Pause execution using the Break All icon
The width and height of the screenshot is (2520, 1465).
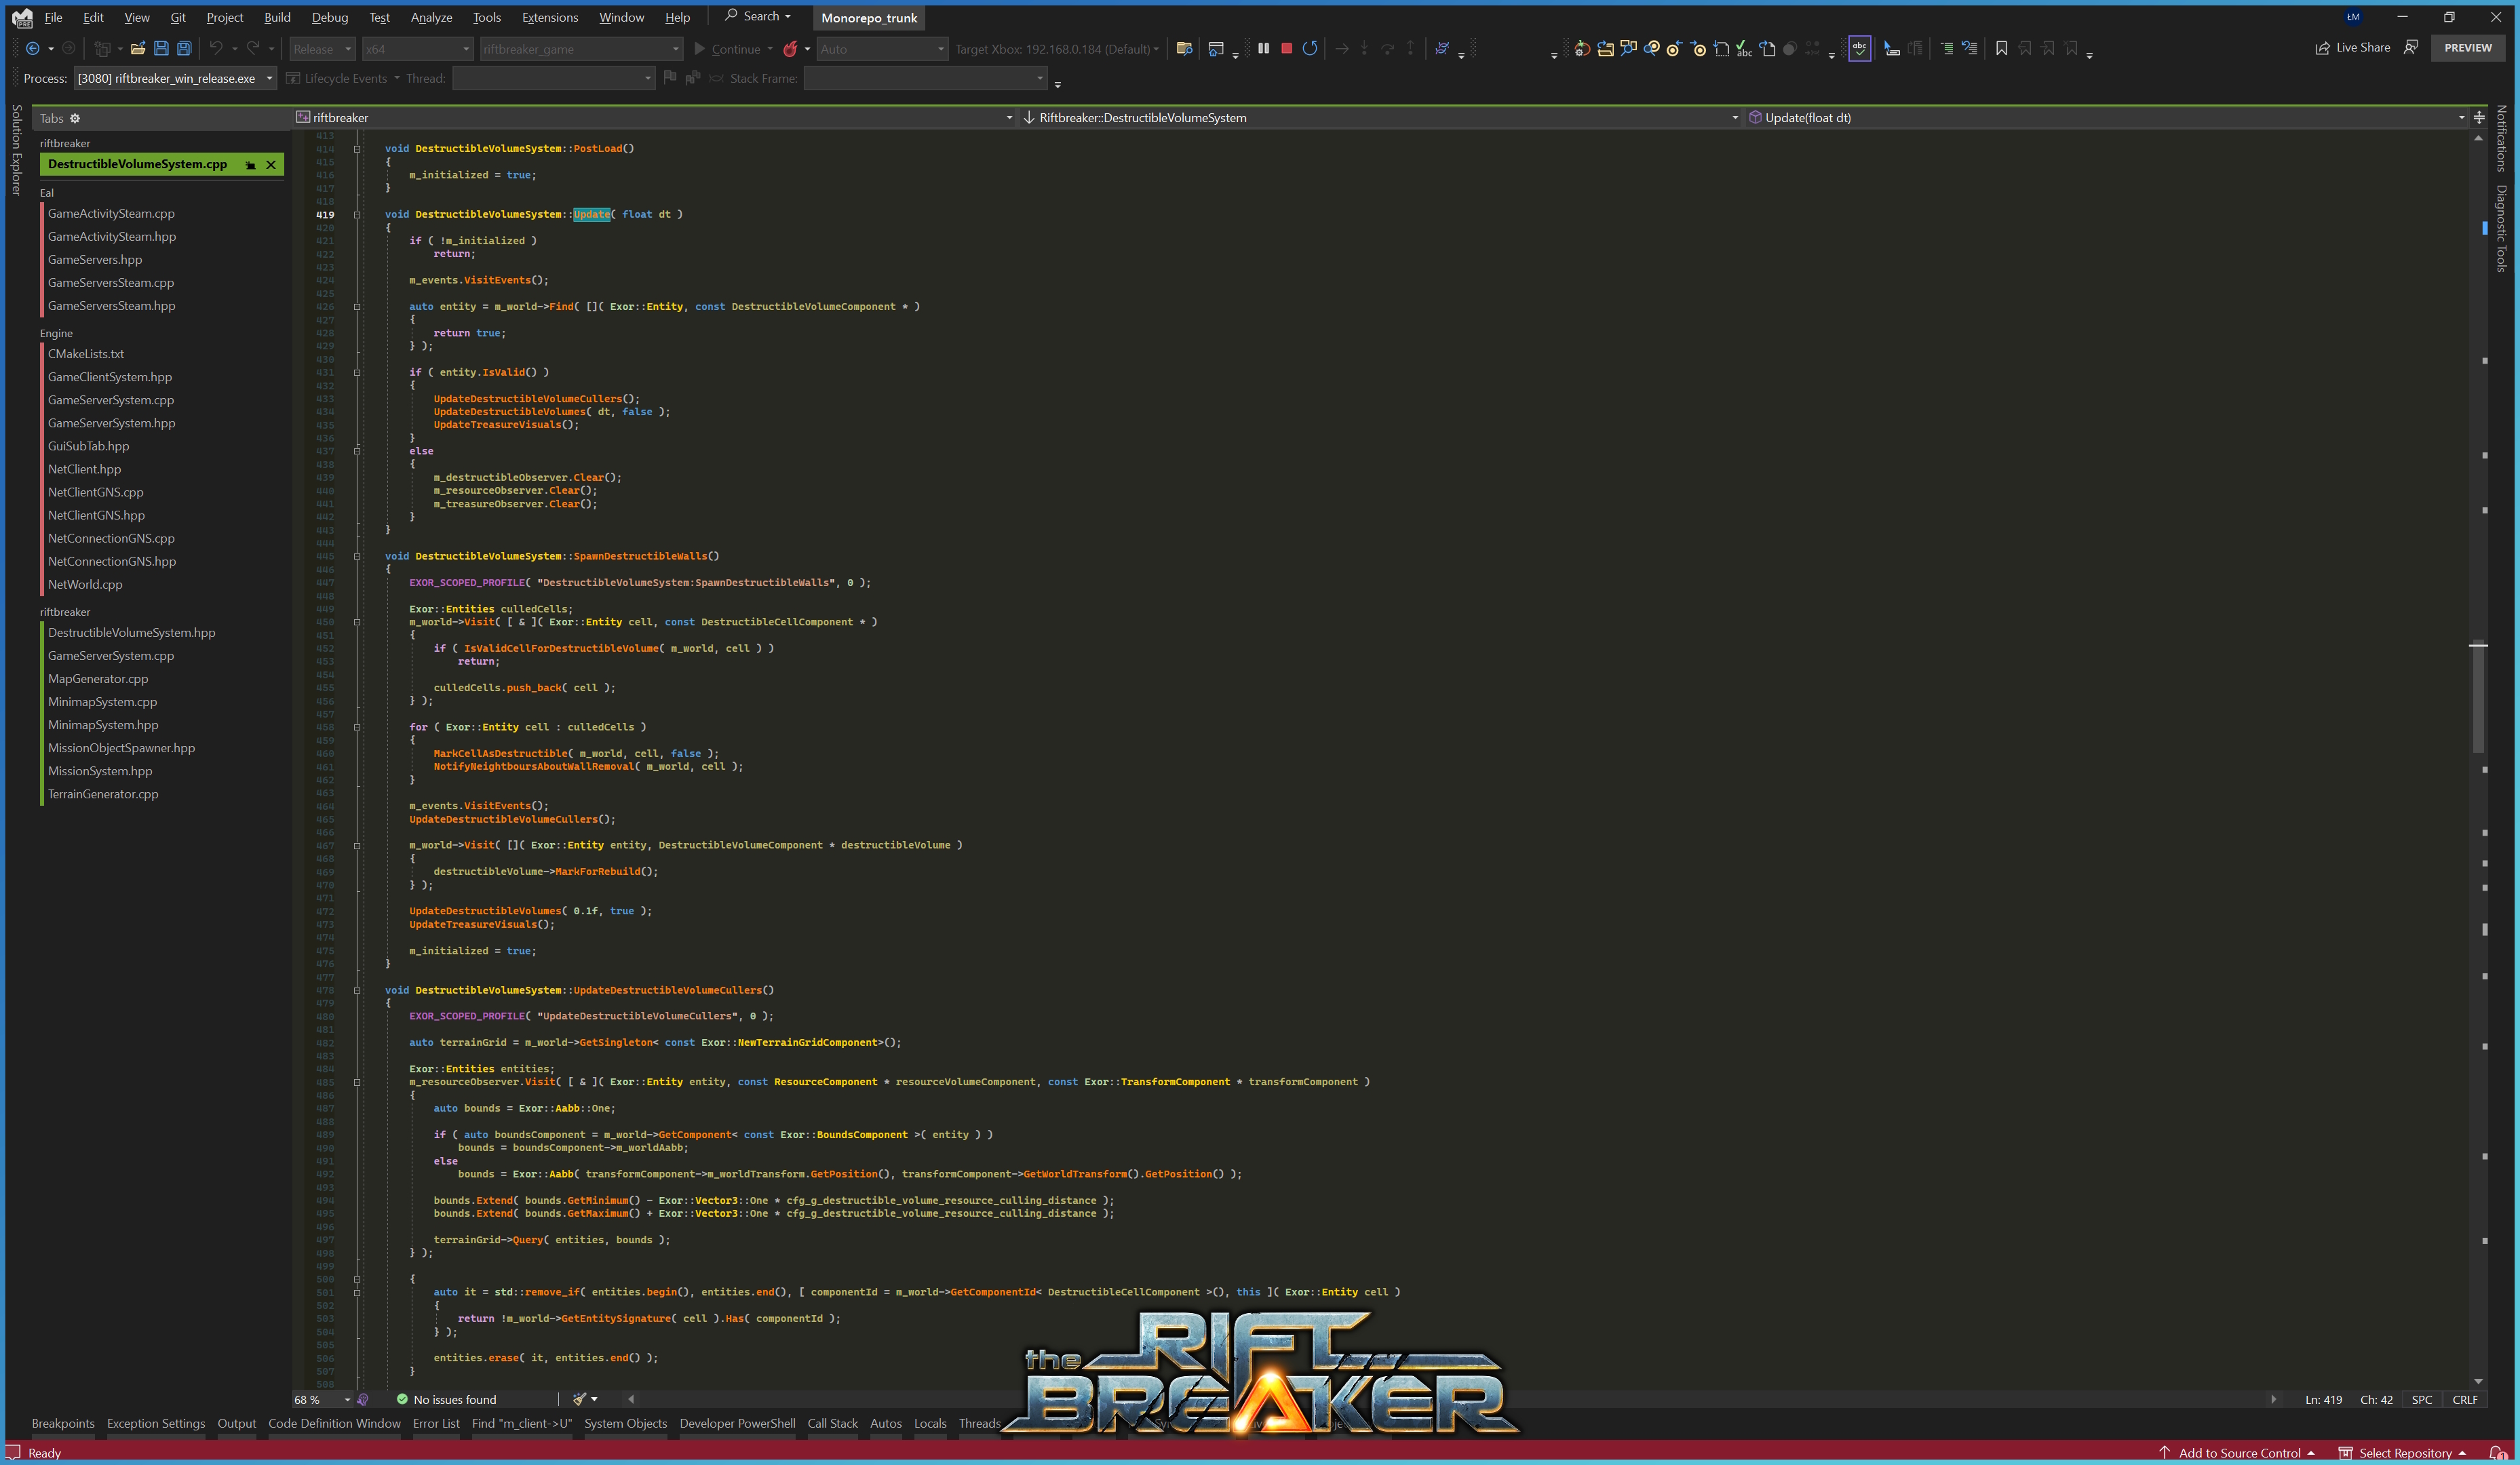1263,48
